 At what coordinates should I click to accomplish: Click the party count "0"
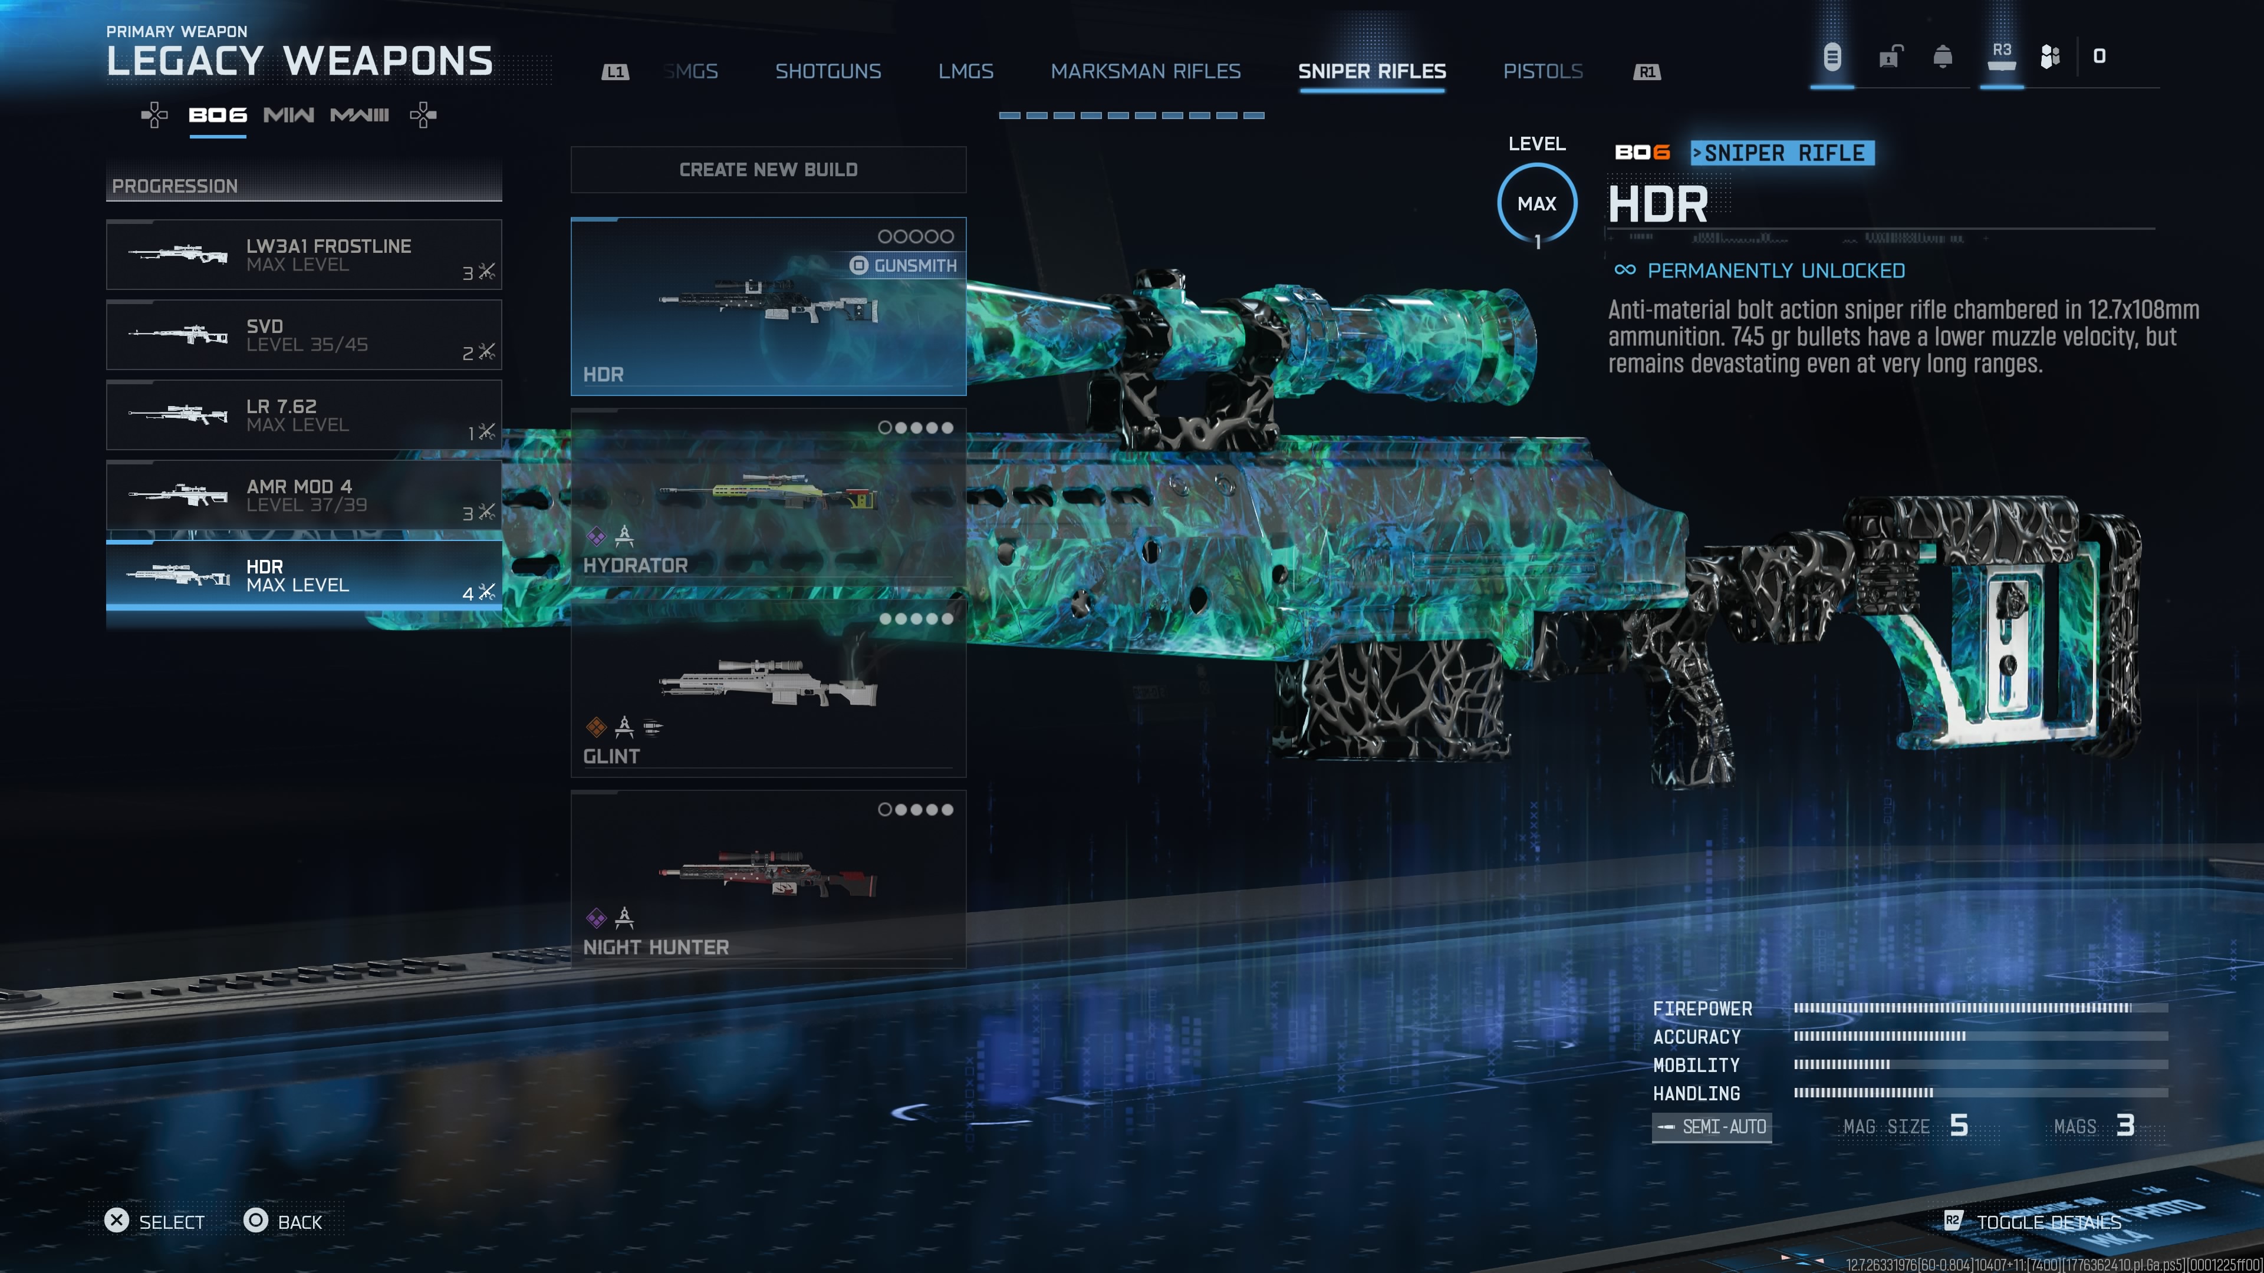(2100, 56)
